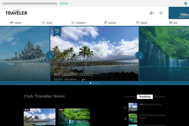Image resolution: width=189 pixels, height=126 pixels.
Task: Click the Club Traveler News heading
Action: (44, 96)
